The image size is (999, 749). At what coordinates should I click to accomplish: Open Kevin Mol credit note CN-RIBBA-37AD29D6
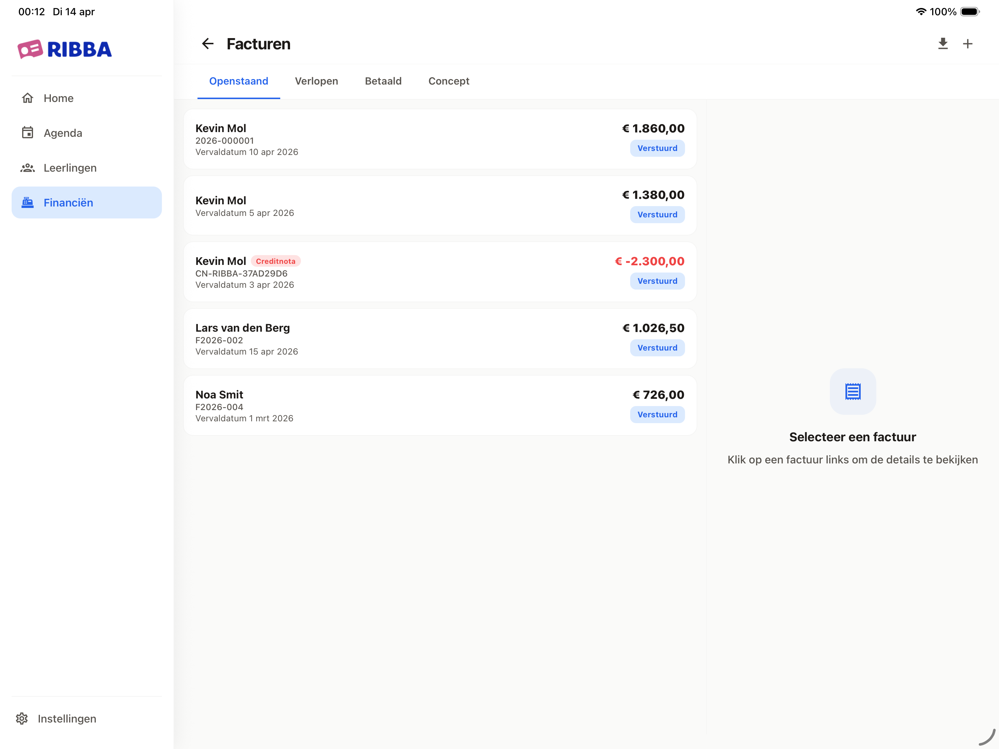pyautogui.click(x=440, y=272)
